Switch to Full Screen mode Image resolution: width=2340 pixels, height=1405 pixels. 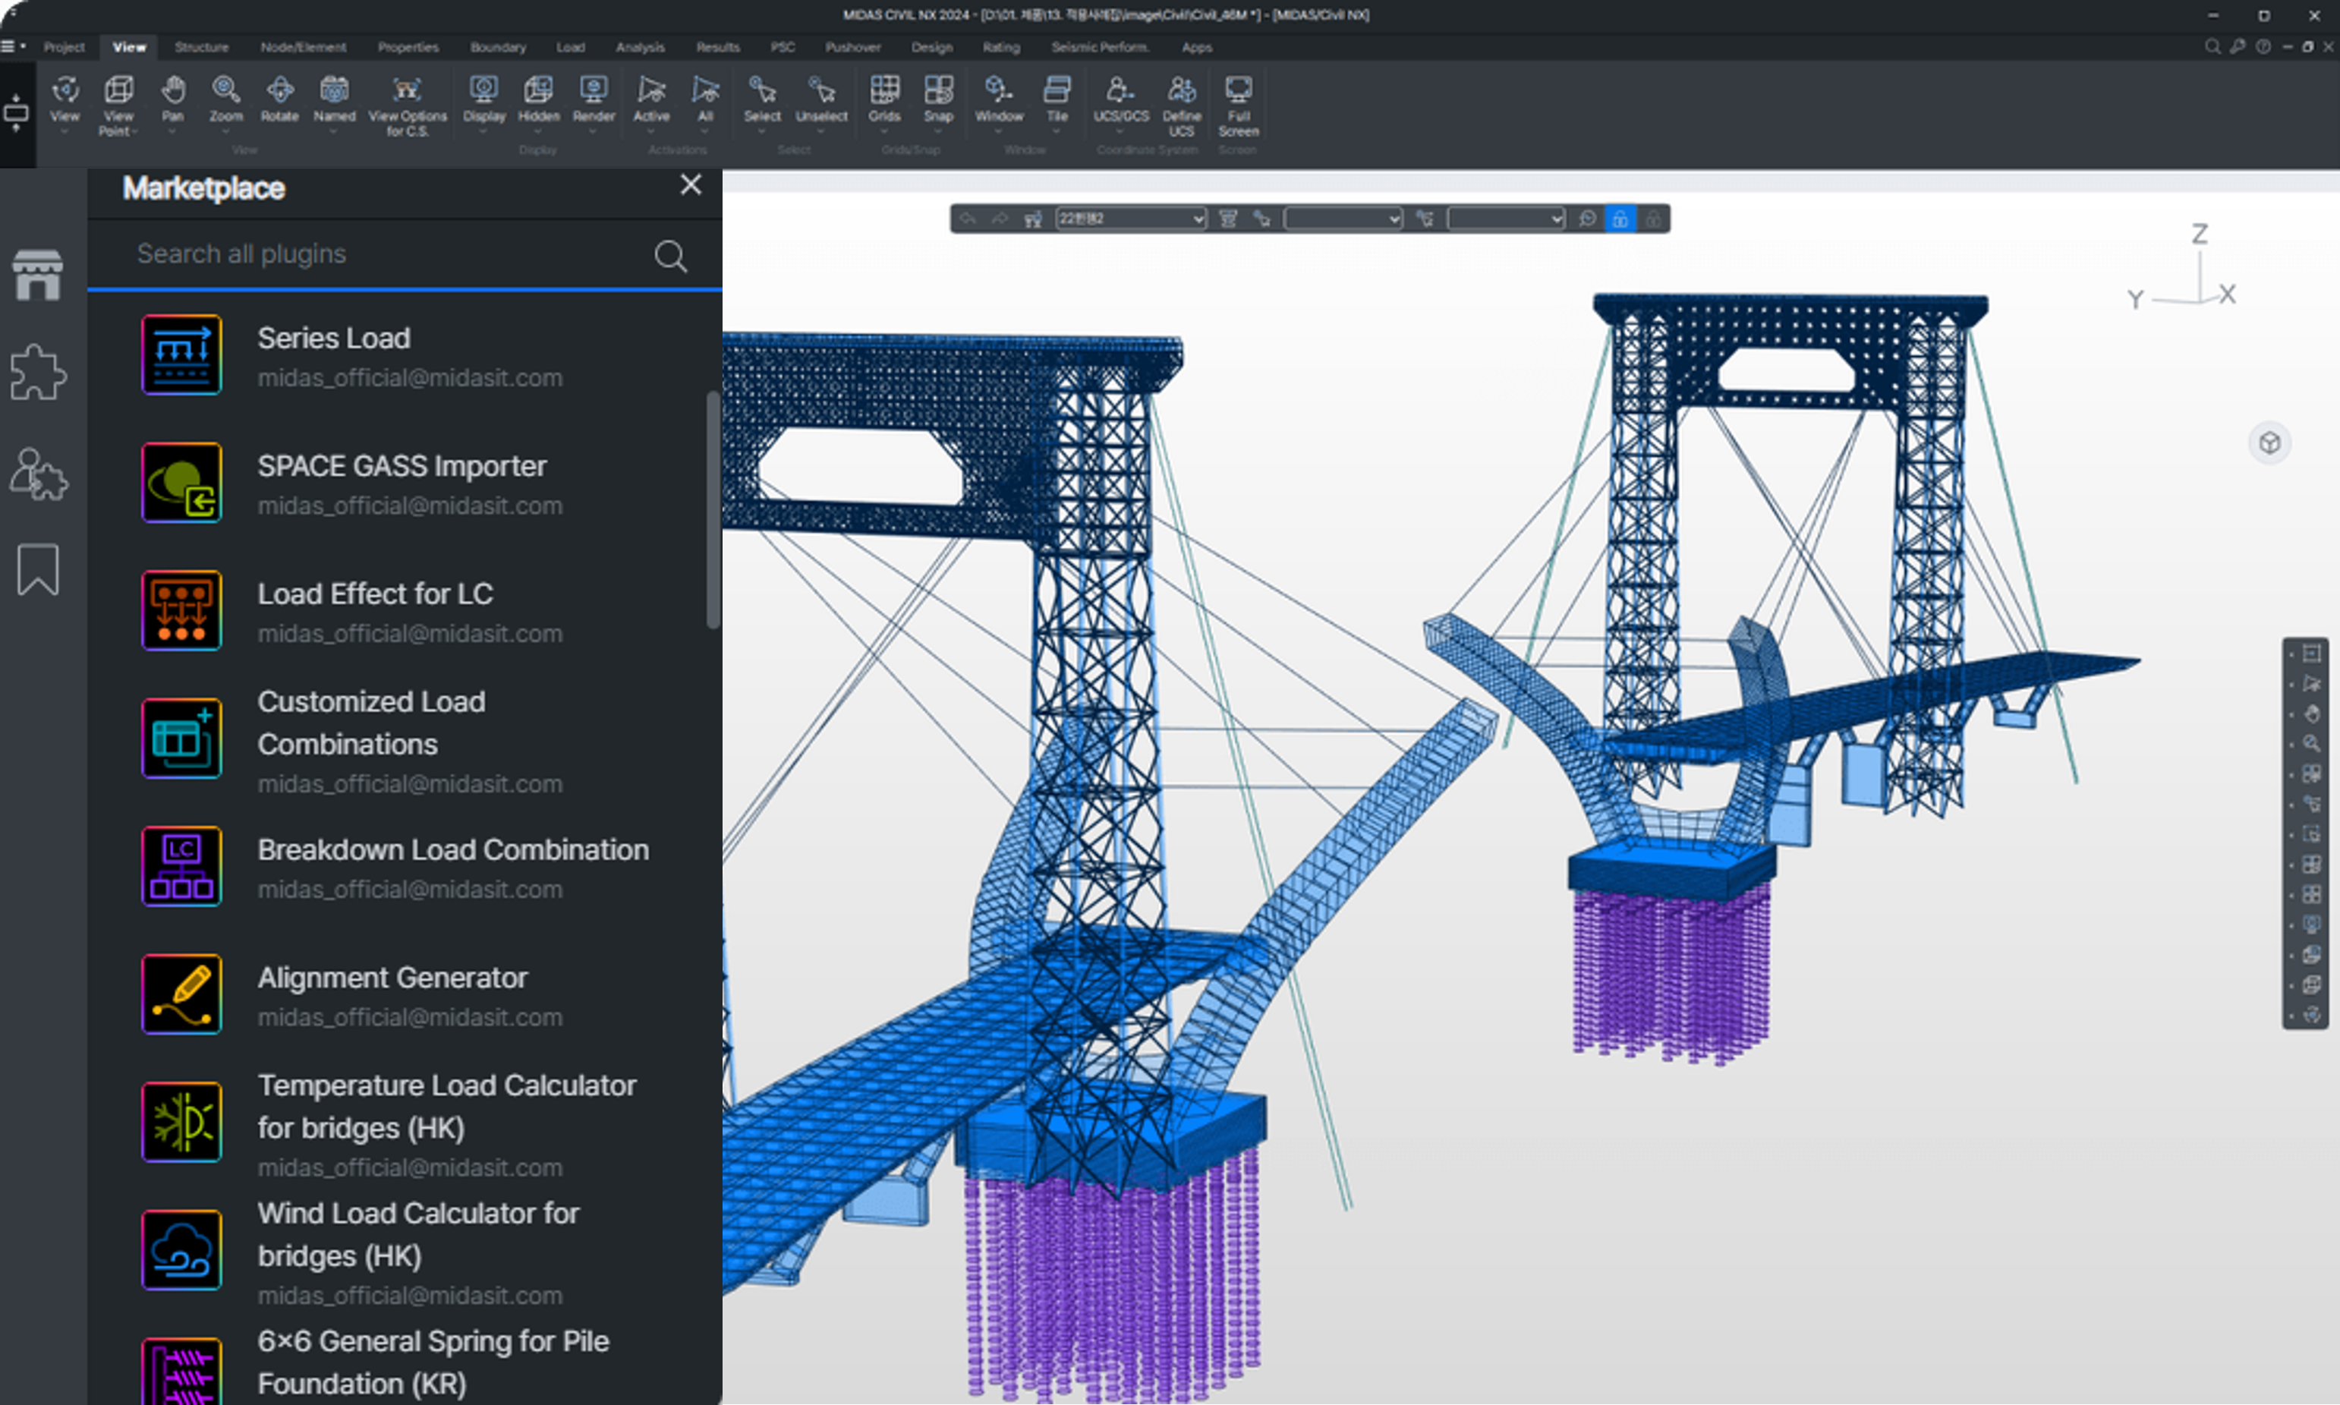tap(1238, 106)
